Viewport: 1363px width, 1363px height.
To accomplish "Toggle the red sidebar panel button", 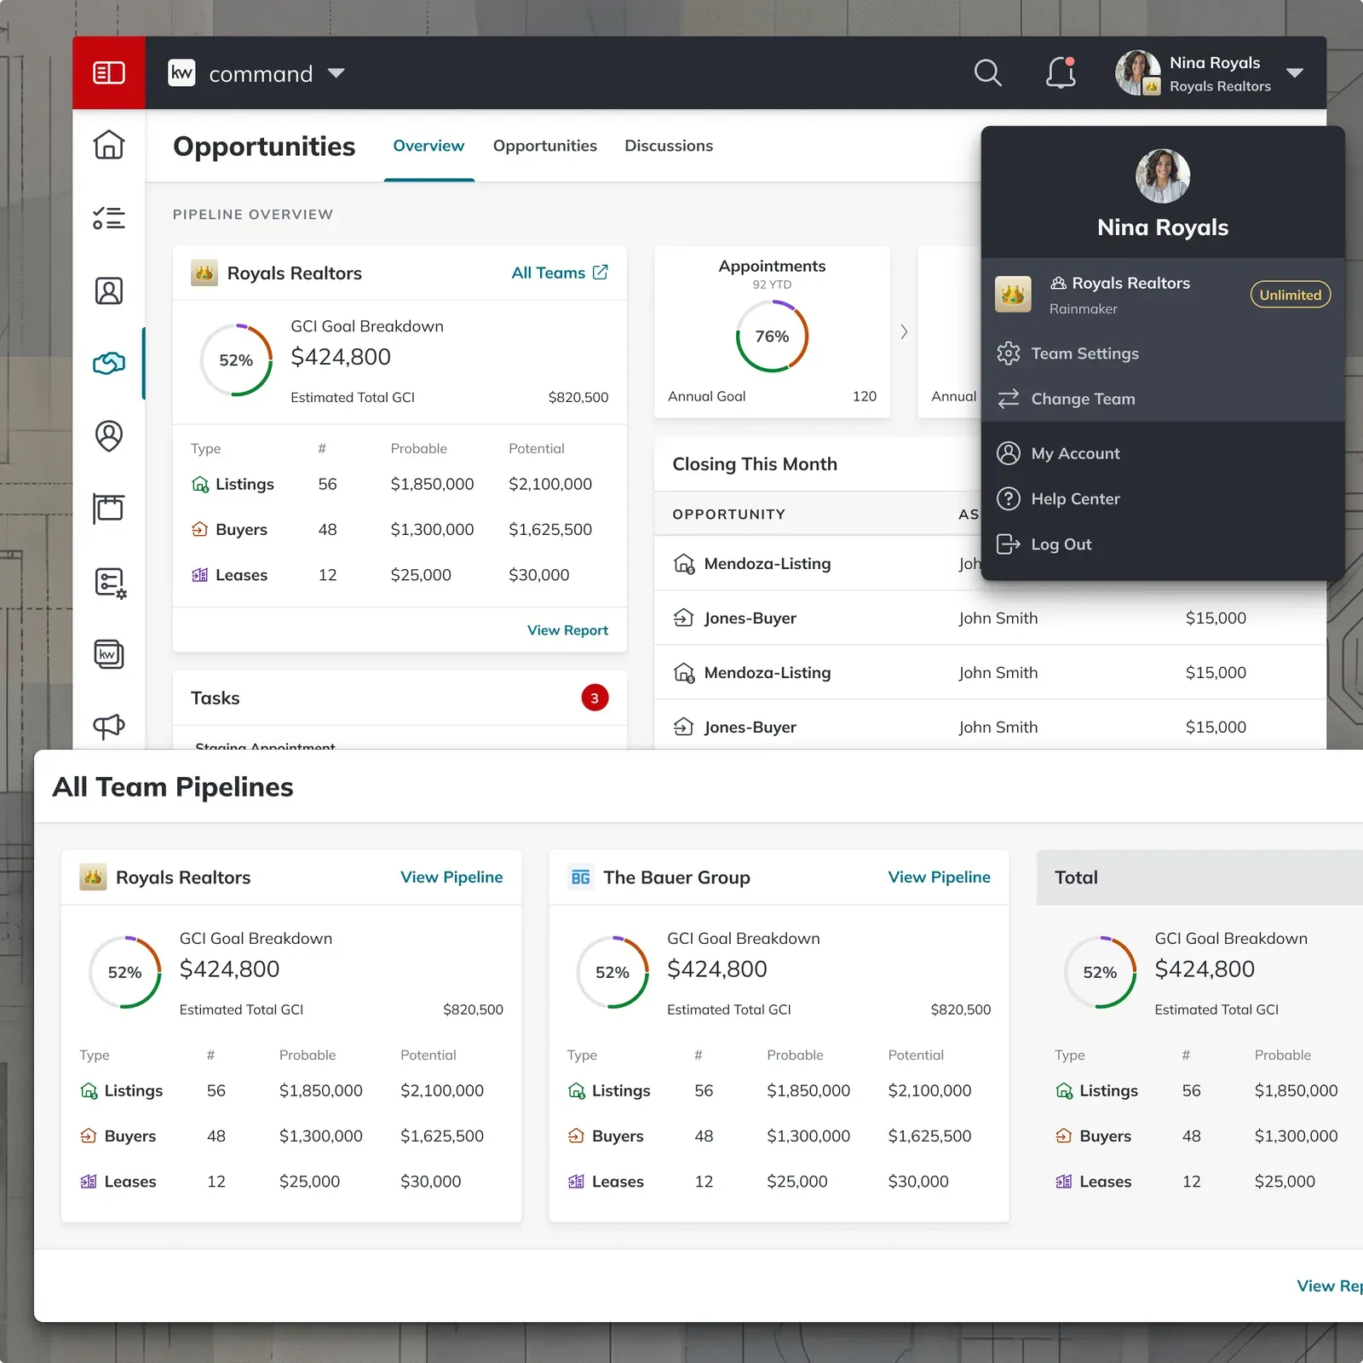I will [109, 72].
